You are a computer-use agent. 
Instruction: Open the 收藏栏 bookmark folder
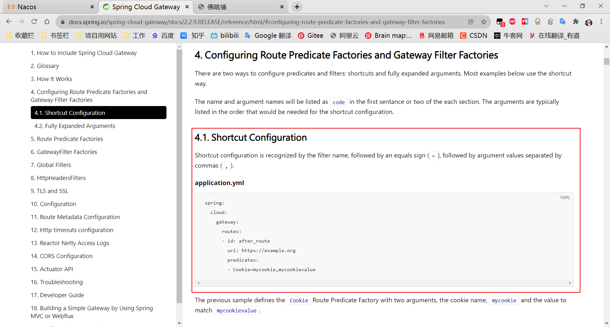20,36
